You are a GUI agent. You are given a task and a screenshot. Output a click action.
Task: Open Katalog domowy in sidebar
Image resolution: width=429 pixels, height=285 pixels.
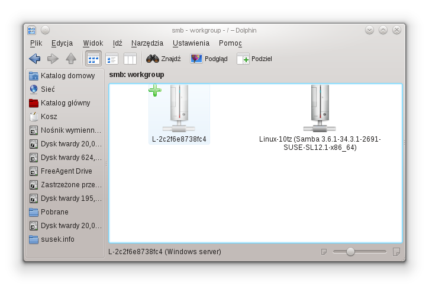click(x=67, y=76)
